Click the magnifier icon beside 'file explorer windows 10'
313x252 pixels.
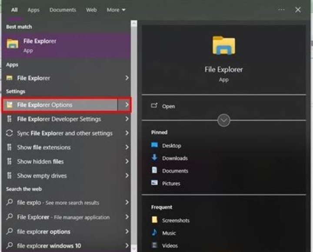point(10,245)
